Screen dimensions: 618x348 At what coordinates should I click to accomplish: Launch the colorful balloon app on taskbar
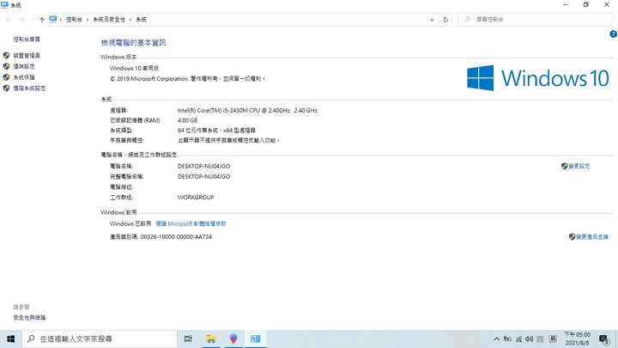coord(233,339)
